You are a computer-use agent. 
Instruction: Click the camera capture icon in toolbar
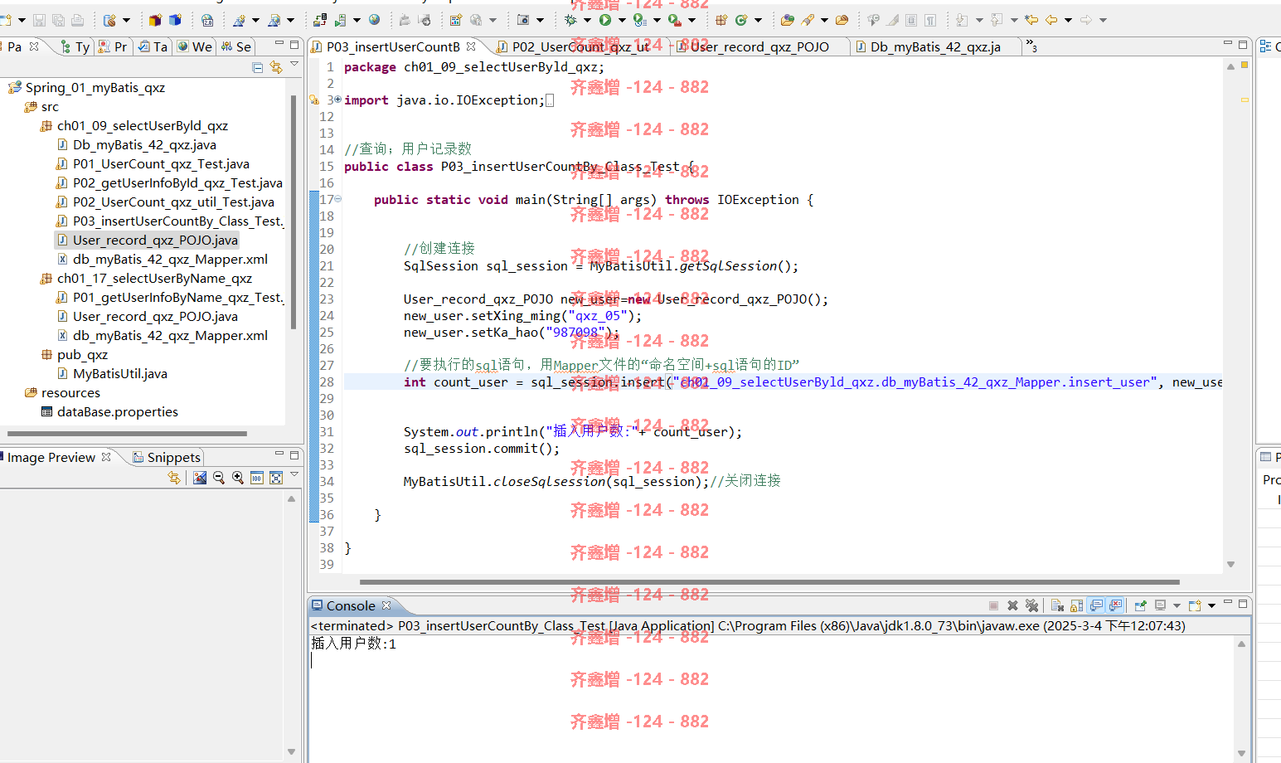click(x=523, y=20)
